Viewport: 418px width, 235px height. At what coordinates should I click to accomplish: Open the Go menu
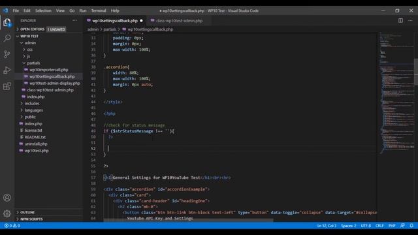pos(72,10)
